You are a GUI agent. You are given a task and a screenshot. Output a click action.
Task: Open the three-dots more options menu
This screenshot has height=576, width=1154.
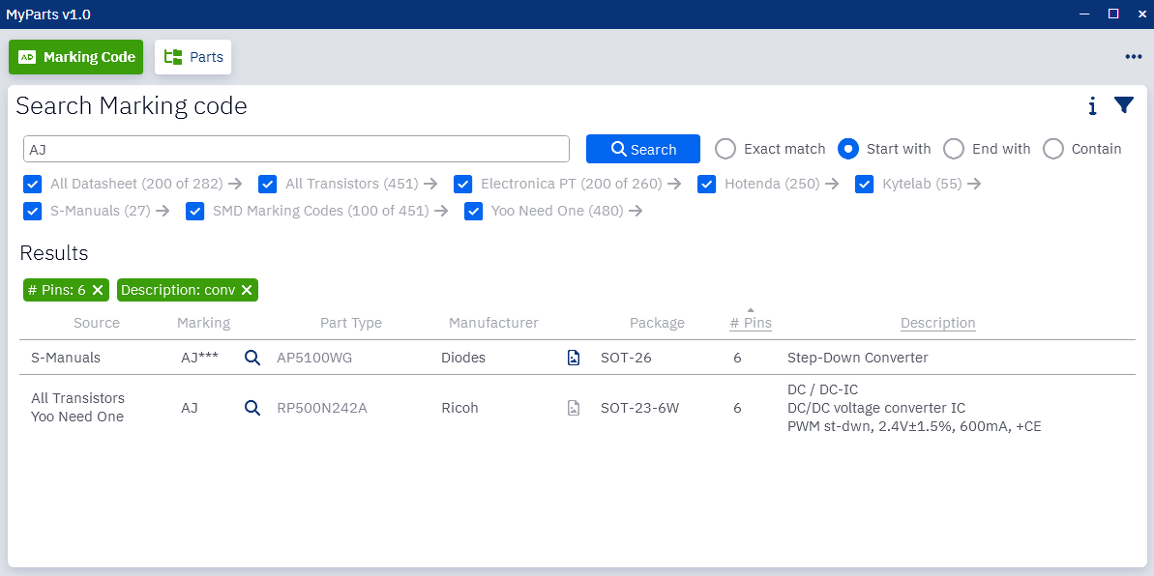tap(1134, 57)
